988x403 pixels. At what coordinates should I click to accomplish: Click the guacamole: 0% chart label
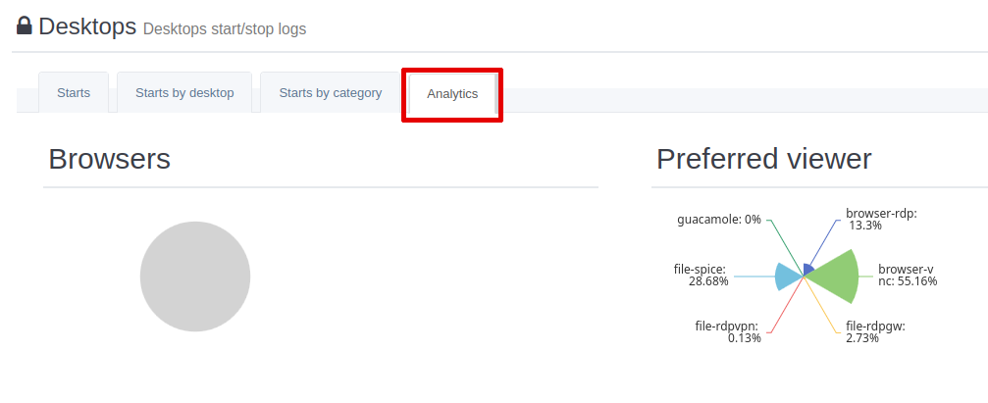(x=719, y=219)
